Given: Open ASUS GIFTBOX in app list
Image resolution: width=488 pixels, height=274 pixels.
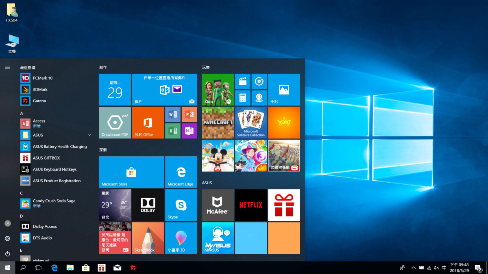Looking at the screenshot, I should (x=56, y=158).
